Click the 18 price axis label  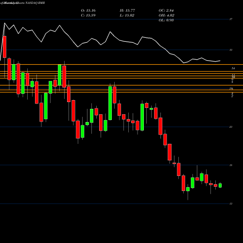pyautogui.click(x=231, y=165)
